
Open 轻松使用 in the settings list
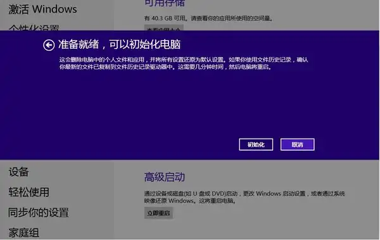pos(29,192)
